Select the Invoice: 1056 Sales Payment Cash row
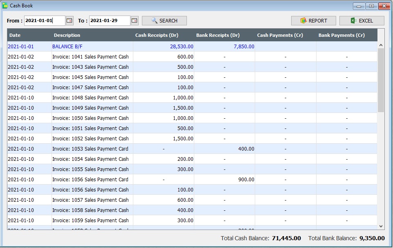The image size is (393, 248). tap(192, 190)
